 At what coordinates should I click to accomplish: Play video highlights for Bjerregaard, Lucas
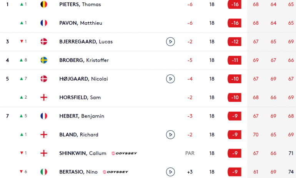click(x=170, y=42)
